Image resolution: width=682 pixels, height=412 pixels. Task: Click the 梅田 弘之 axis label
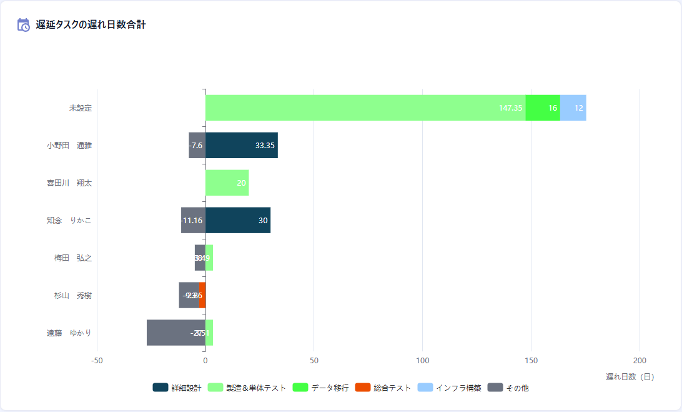72,258
